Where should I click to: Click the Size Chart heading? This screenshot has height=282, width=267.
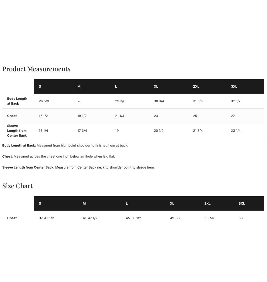[18, 186]
